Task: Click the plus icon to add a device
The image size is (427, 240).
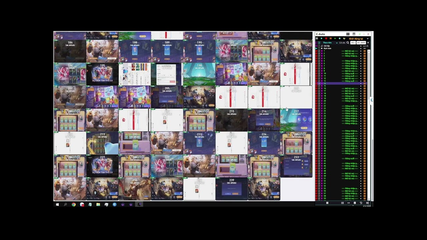Action: pos(368,43)
